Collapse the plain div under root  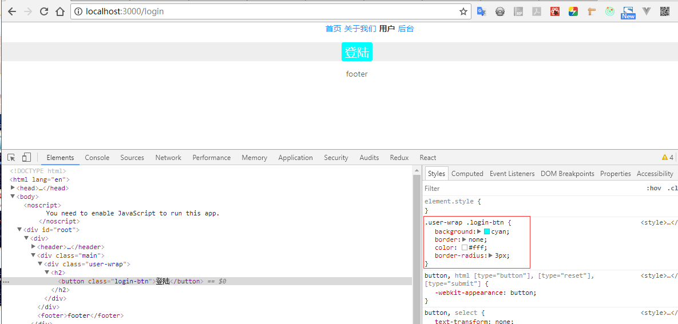27,238
